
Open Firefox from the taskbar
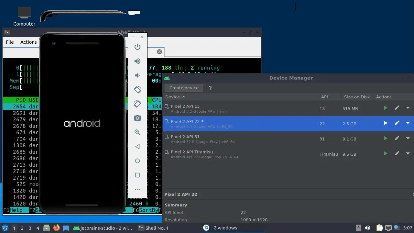pyautogui.click(x=57, y=228)
